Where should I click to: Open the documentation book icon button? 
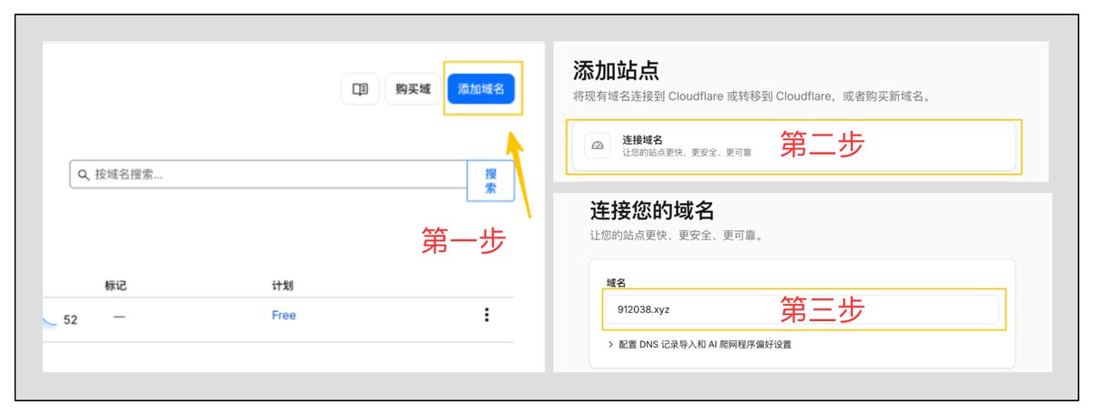[x=360, y=89]
